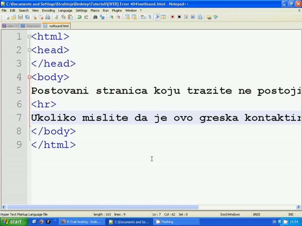This screenshot has width=302, height=226.
Task: Click the Close All toolbar icon
Action: tap(41, 17)
